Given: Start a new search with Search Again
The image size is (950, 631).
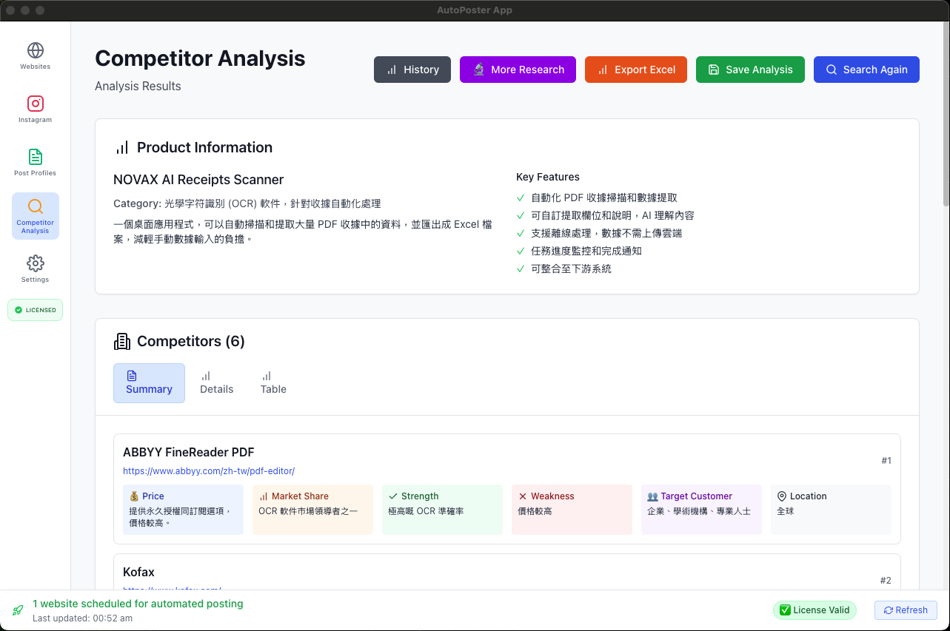Looking at the screenshot, I should [x=866, y=70].
